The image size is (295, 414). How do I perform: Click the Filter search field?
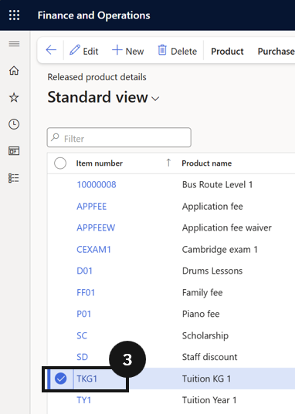point(119,137)
